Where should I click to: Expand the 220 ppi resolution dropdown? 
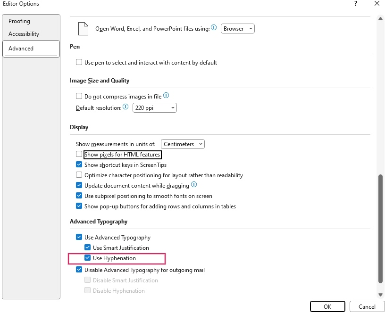click(154, 108)
